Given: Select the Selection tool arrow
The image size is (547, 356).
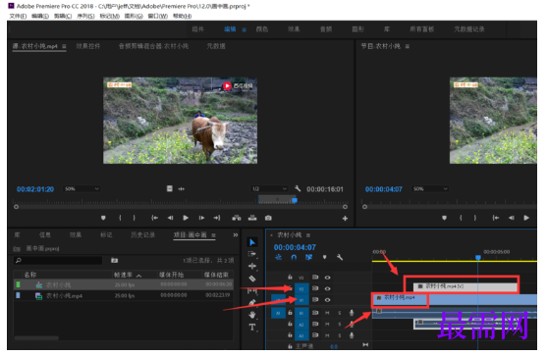Looking at the screenshot, I should click(252, 242).
